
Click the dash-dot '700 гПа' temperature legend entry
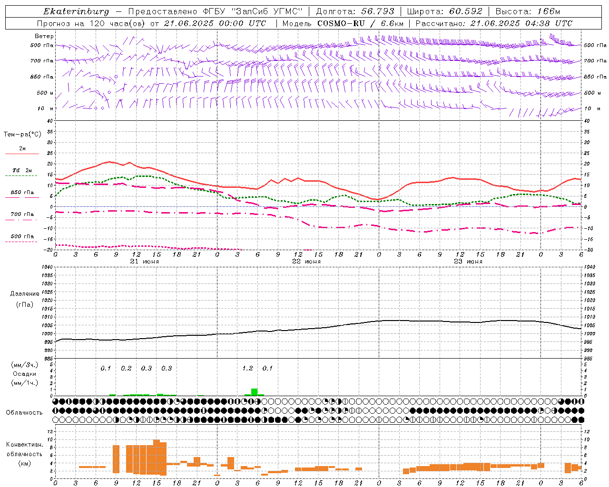[22, 214]
